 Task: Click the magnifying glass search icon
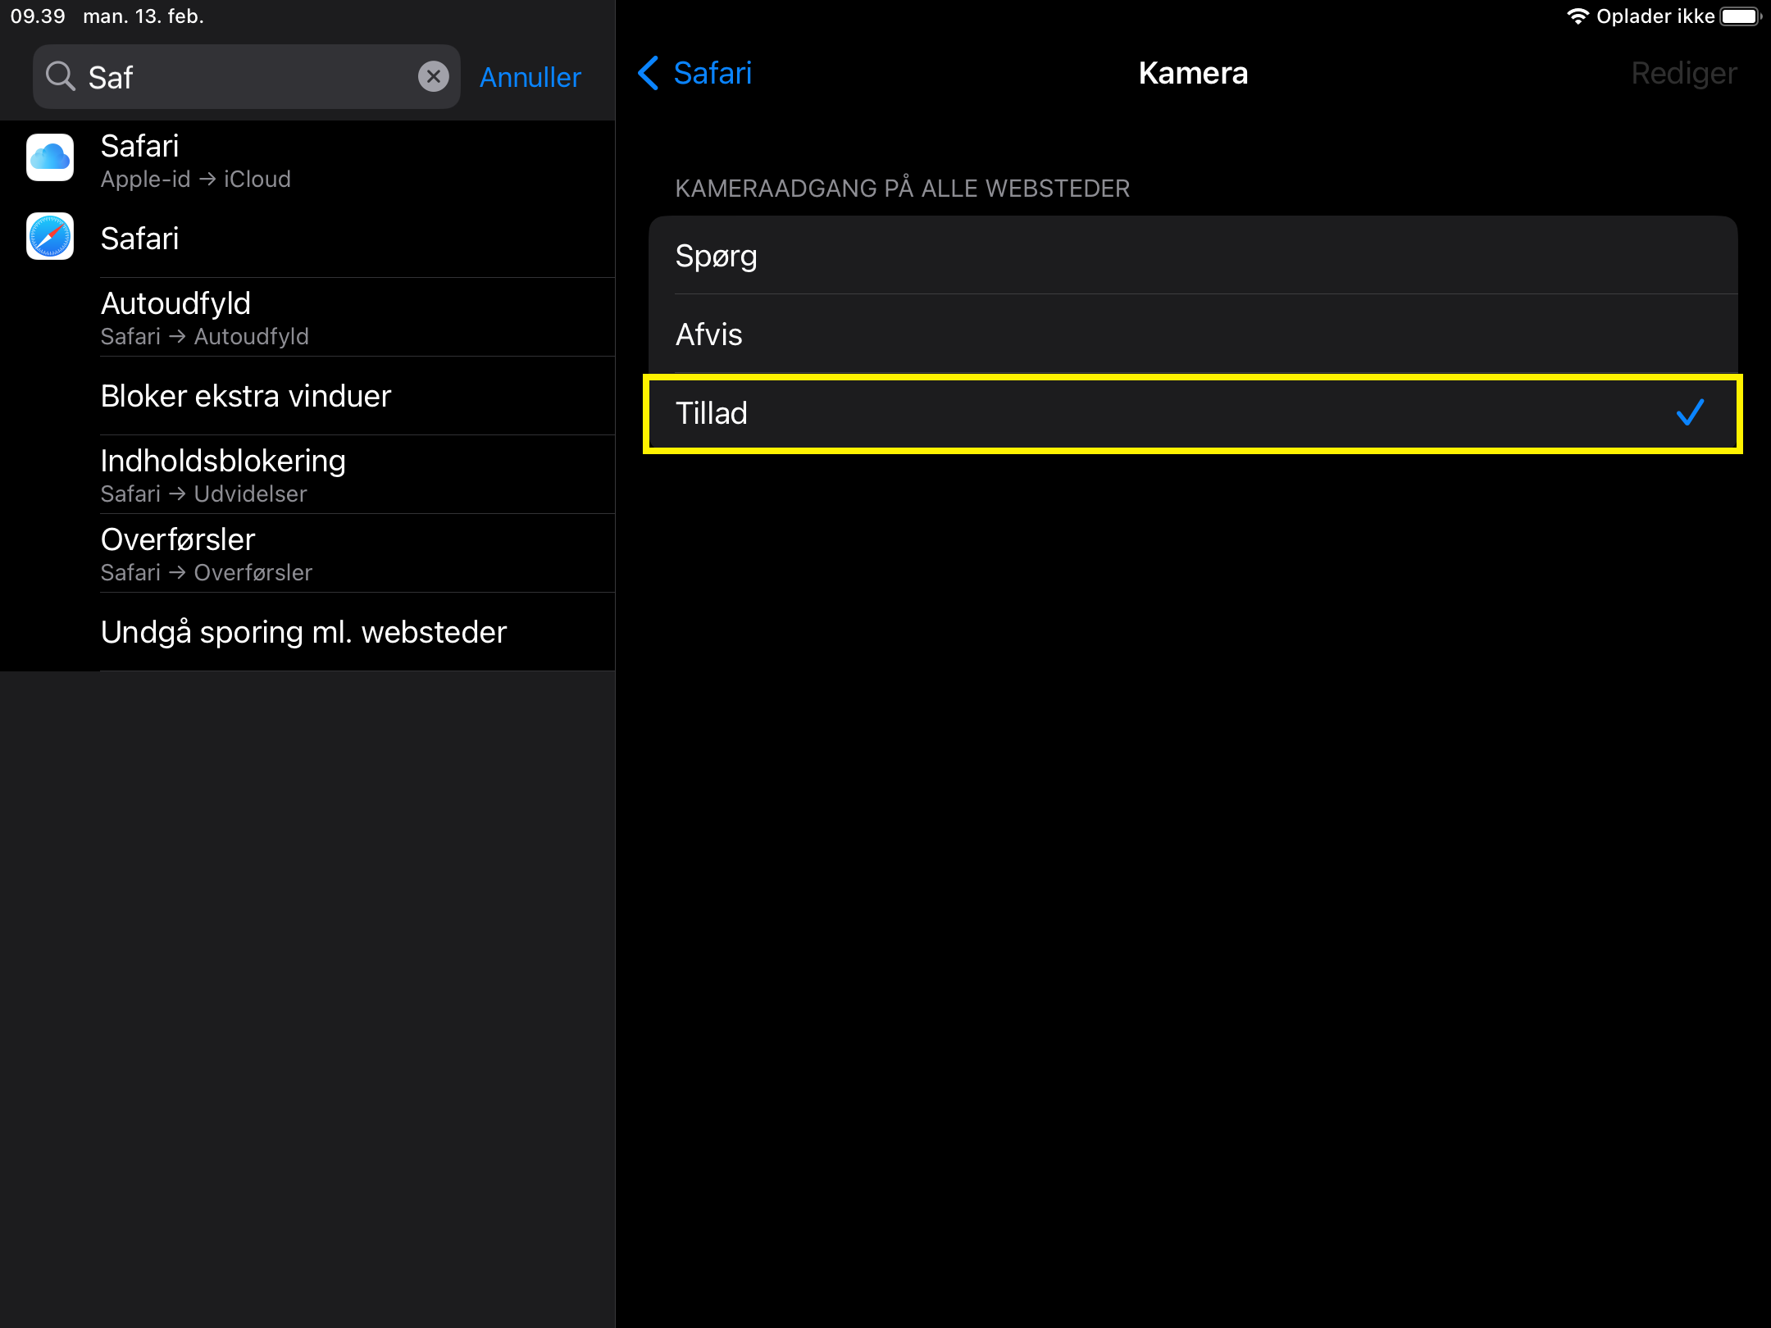(x=60, y=76)
